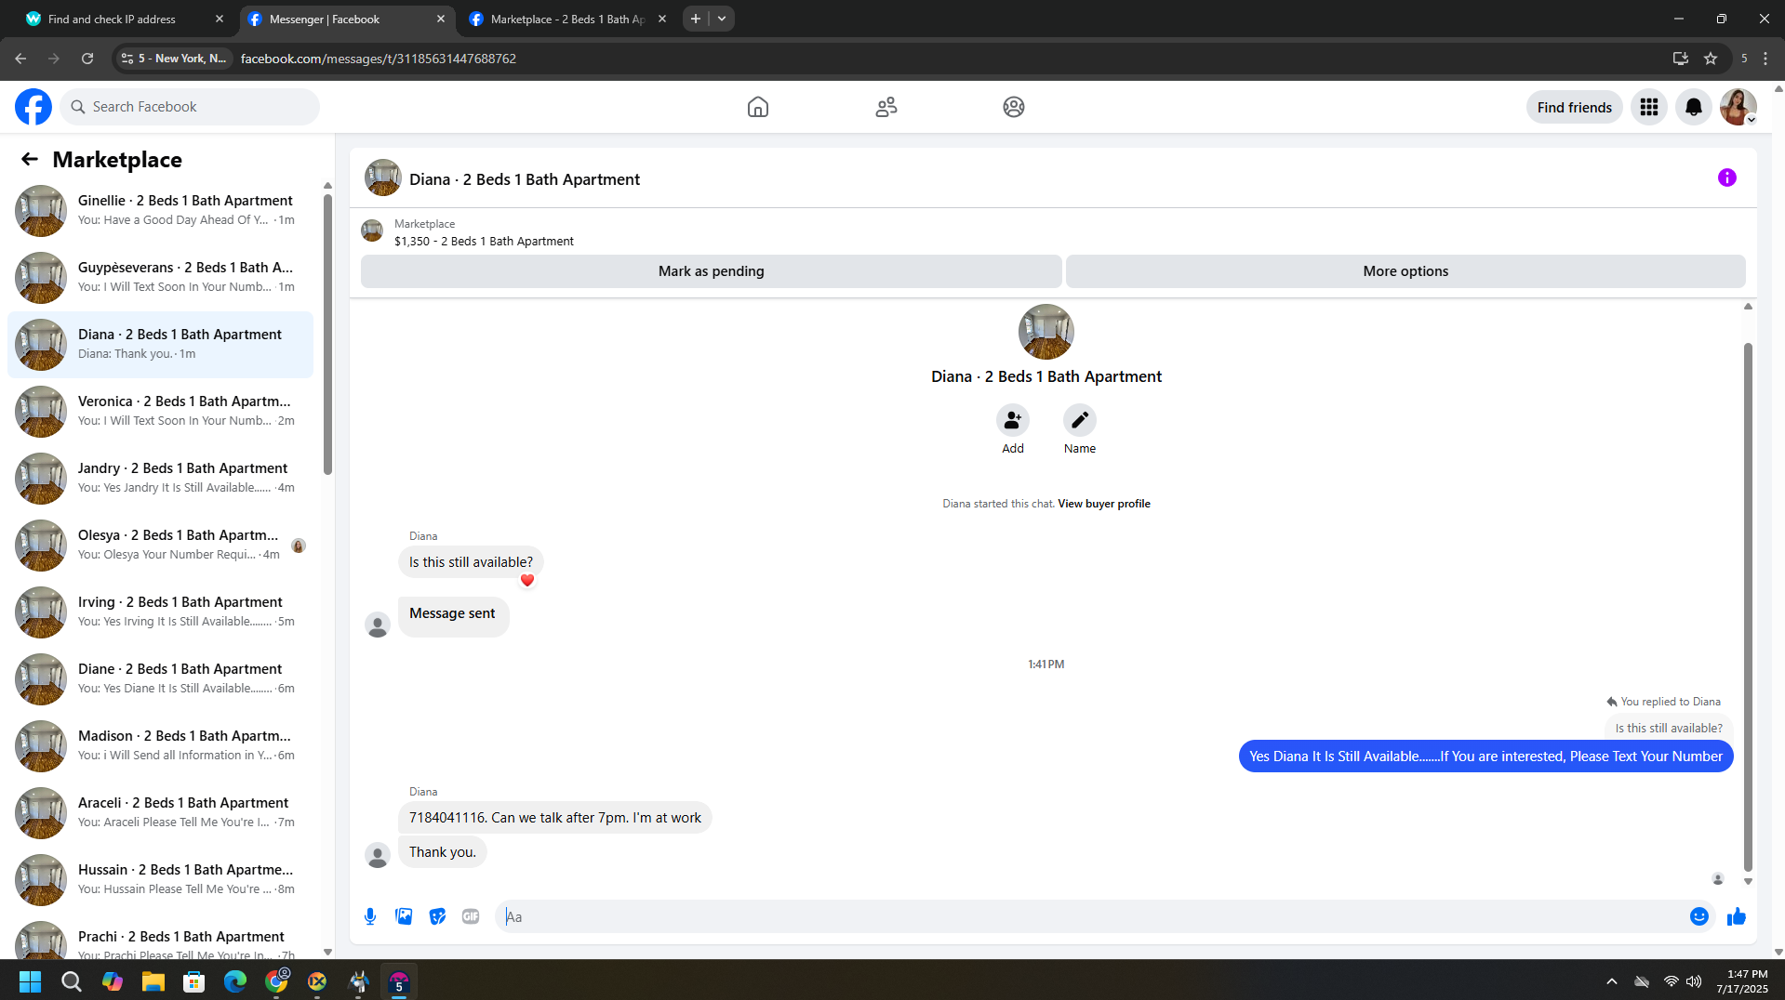Click the address bar URL

coord(379,59)
